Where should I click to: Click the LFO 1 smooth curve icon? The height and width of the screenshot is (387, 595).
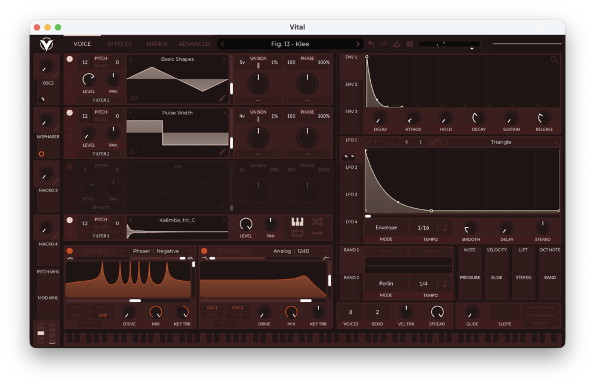(434, 142)
